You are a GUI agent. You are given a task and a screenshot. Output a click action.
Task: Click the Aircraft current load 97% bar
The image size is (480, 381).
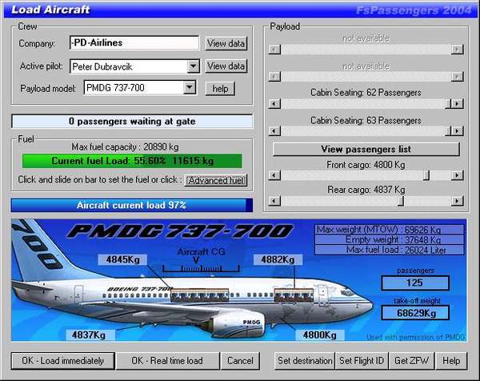coord(132,205)
